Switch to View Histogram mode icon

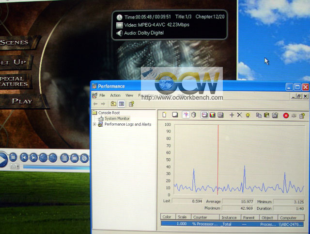213,115
